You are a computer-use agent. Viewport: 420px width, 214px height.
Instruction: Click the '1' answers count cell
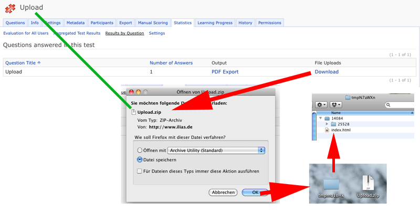click(151, 72)
